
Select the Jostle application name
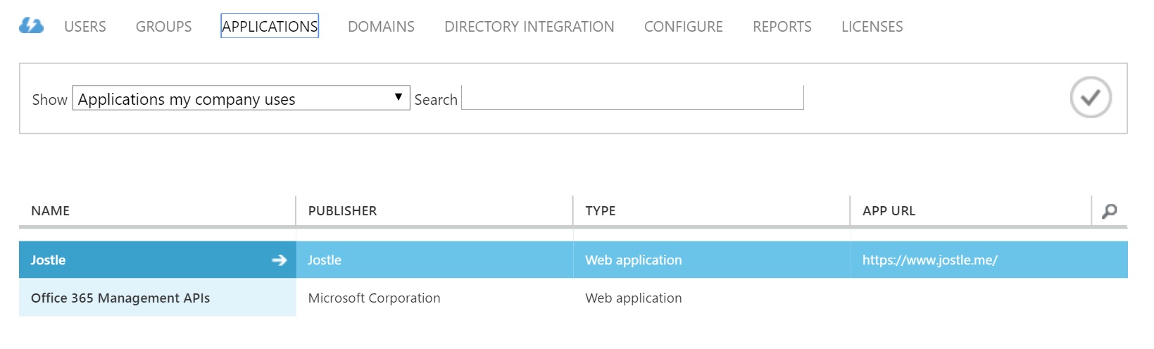click(48, 260)
